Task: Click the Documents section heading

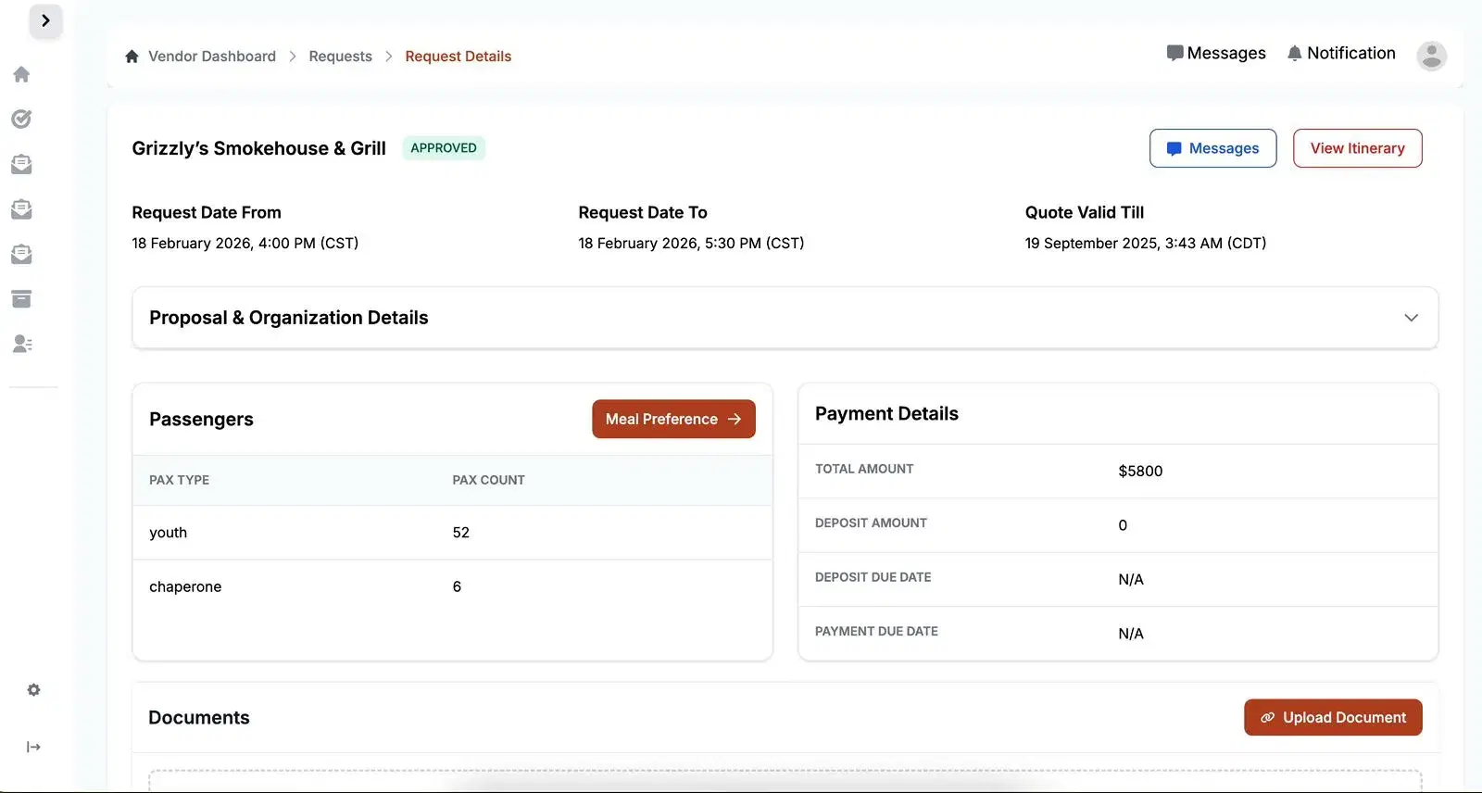Action: [x=199, y=718]
